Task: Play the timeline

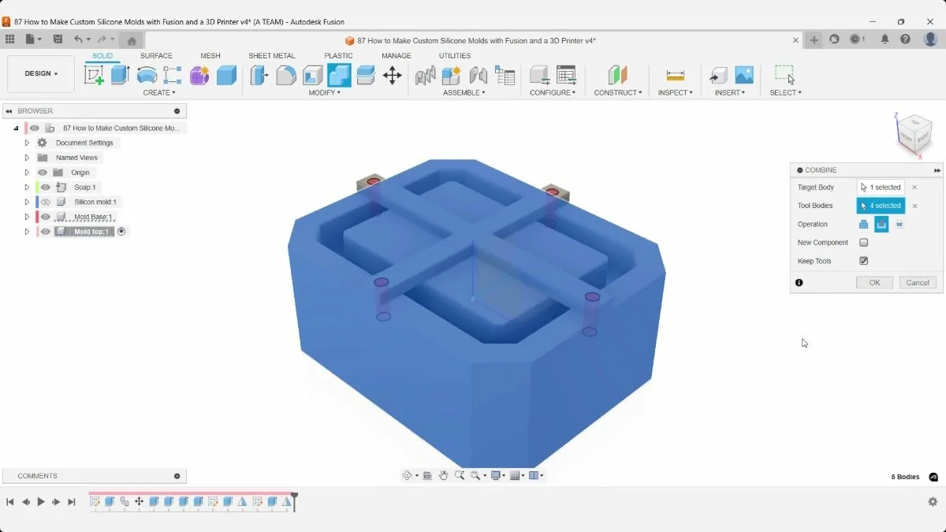Action: coord(41,502)
